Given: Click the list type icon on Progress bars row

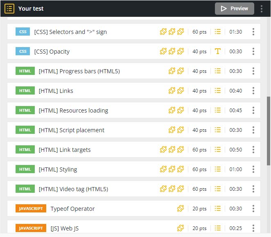Looking at the screenshot, I should point(218,71).
